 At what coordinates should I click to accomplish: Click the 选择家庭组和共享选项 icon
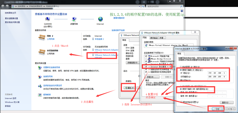pos(40,86)
